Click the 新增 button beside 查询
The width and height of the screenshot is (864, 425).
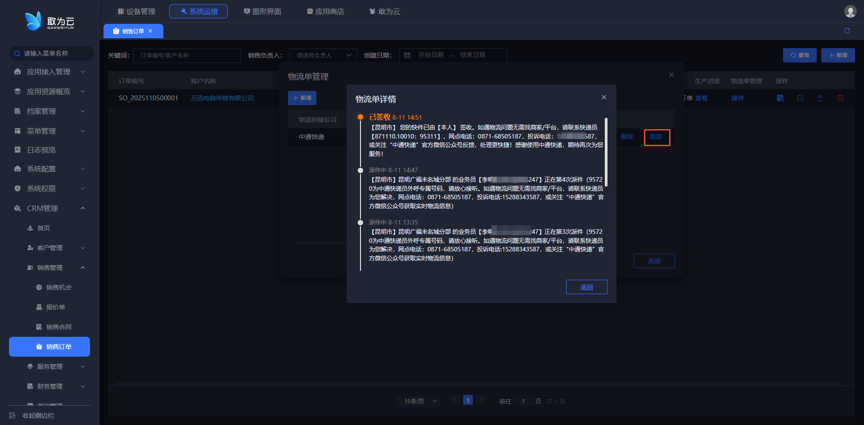838,55
